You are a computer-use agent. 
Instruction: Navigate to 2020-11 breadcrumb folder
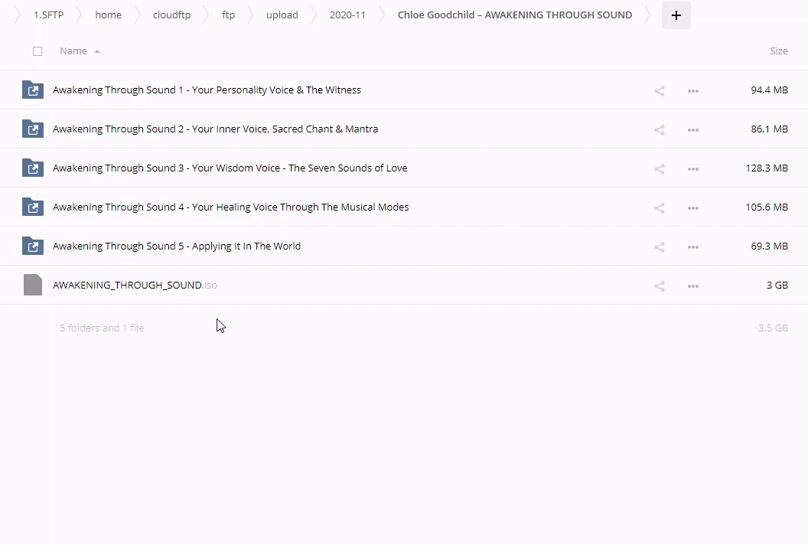347,15
